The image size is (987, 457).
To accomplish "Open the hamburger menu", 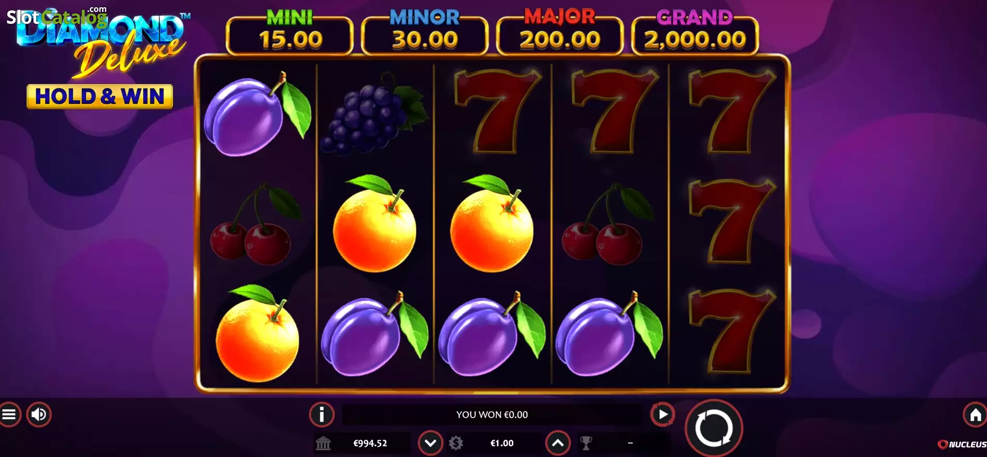I will [8, 414].
